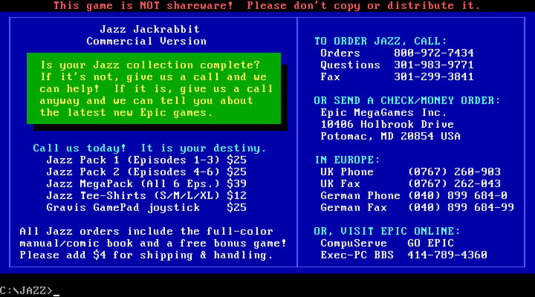Click the UK Fax number (0767) 262-043

[x=454, y=183]
